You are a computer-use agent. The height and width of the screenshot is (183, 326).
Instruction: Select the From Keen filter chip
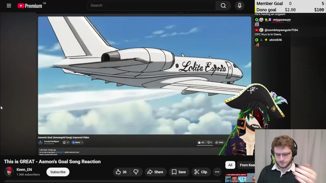pyautogui.click(x=247, y=165)
